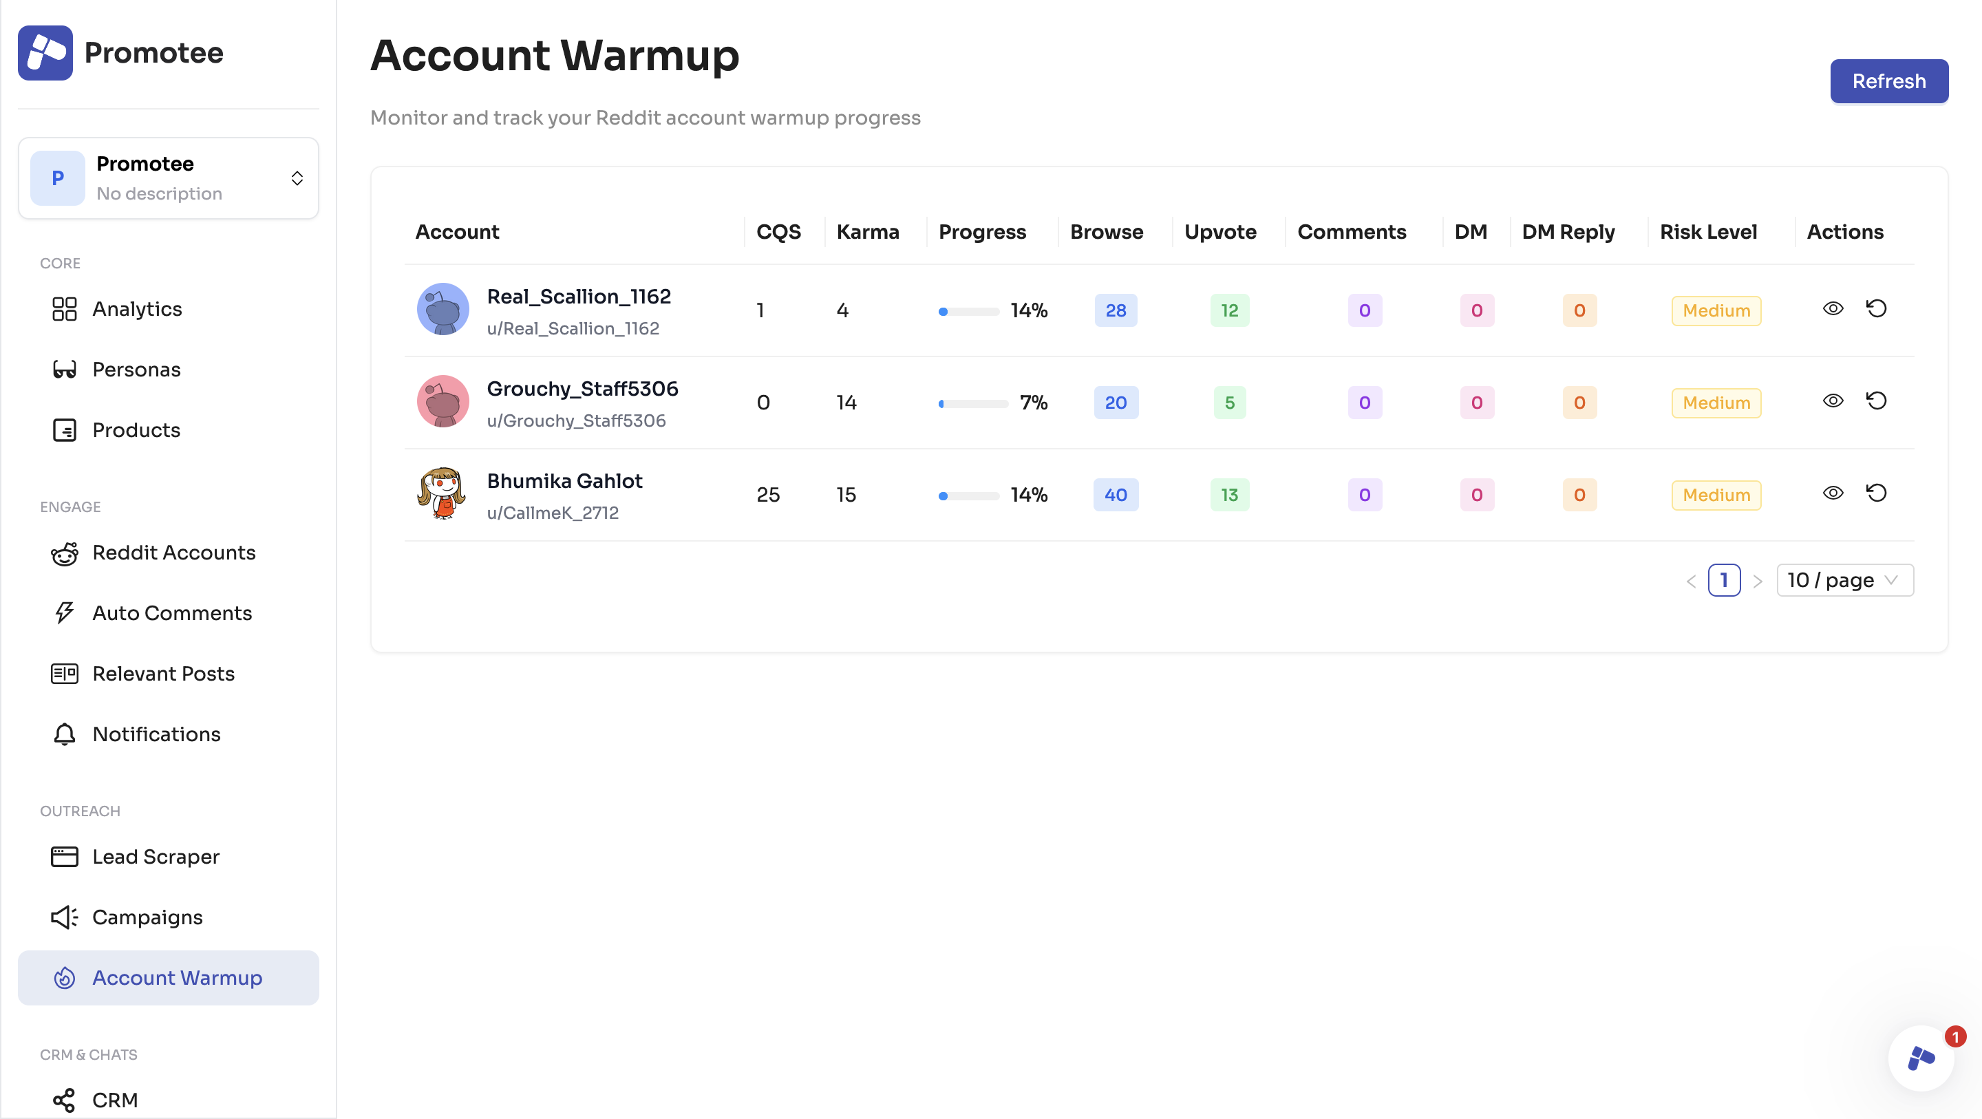1982x1119 pixels.
Task: Click the Grouchy_Staff5306 7% progress bar
Action: click(973, 404)
